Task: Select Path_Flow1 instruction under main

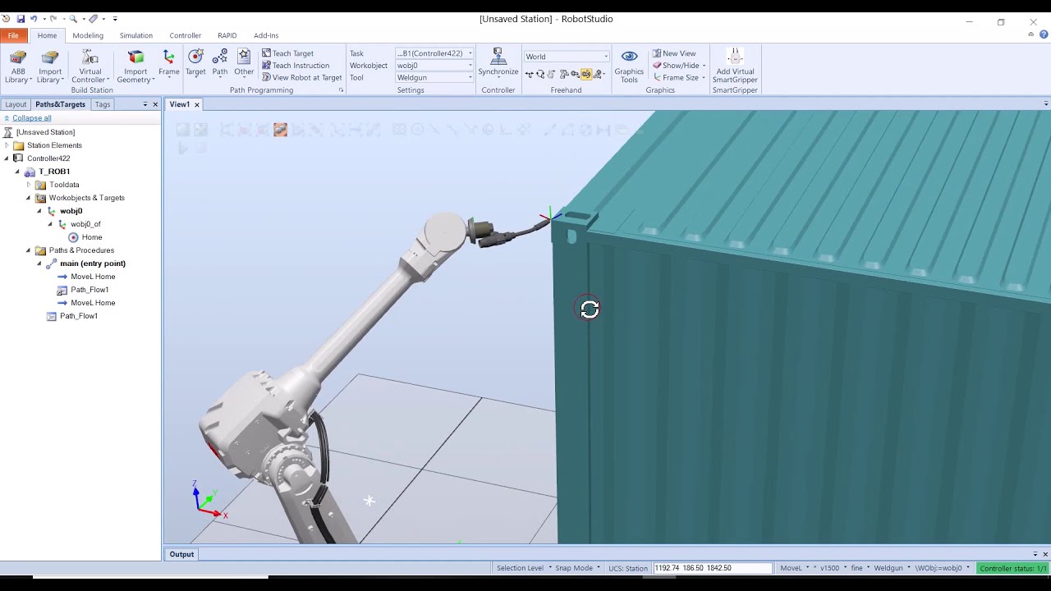Action: pyautogui.click(x=89, y=290)
